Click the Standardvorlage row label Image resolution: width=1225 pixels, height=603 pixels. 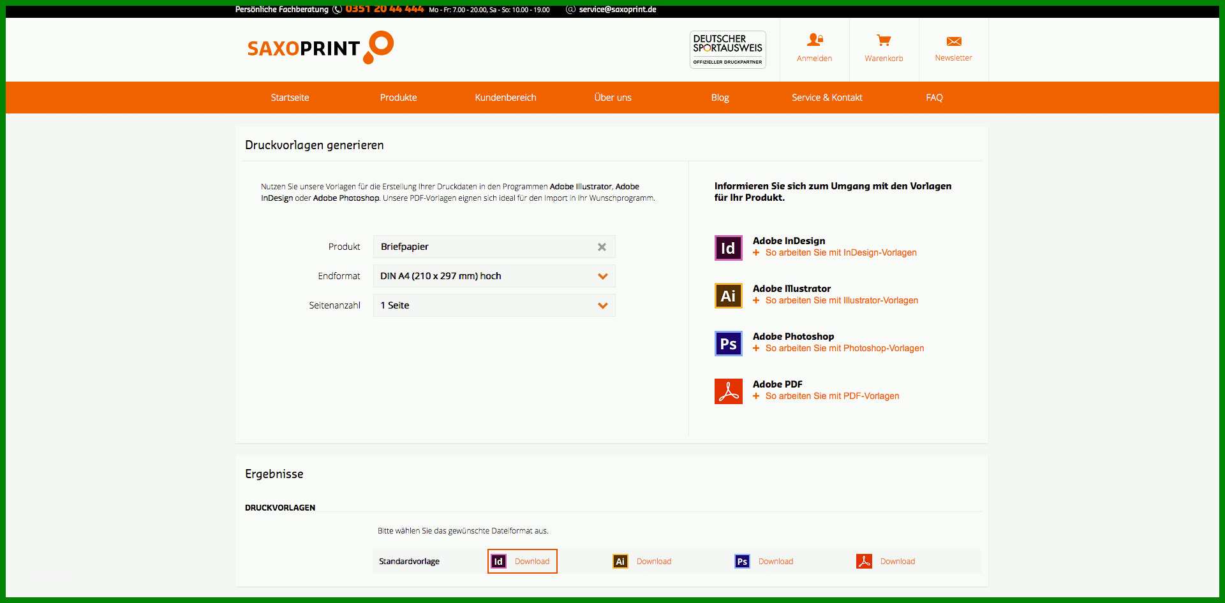coord(409,562)
